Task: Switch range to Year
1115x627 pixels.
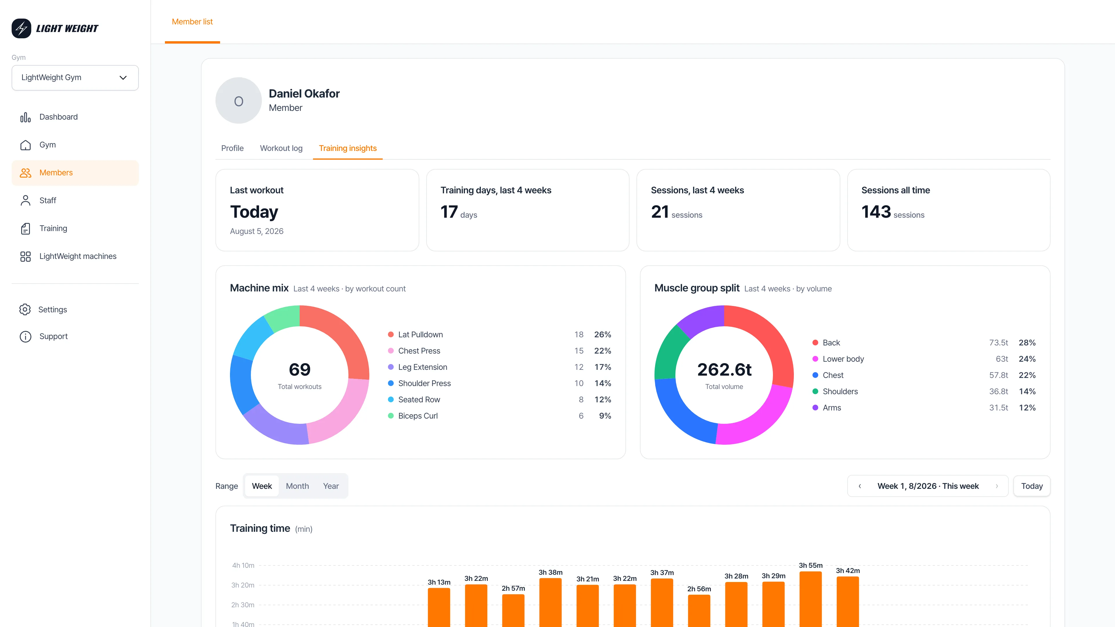Action: coord(331,486)
